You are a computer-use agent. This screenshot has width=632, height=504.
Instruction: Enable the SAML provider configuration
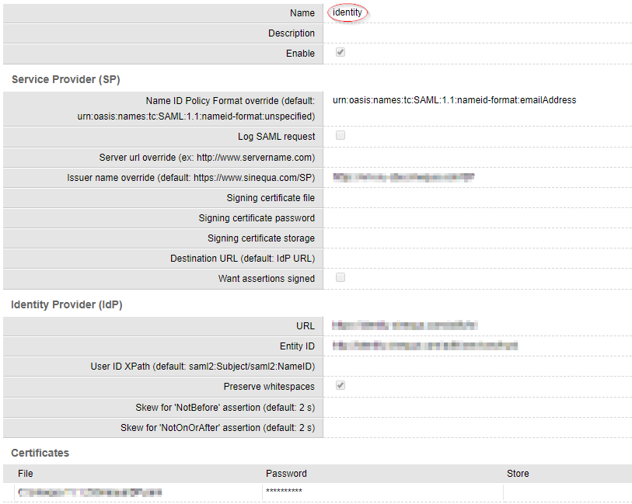pos(339,53)
